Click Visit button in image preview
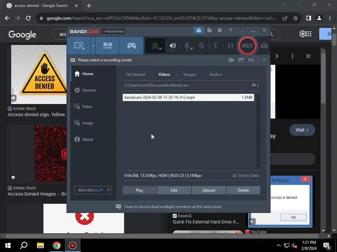This screenshot has height=252, width=337. 302,130
